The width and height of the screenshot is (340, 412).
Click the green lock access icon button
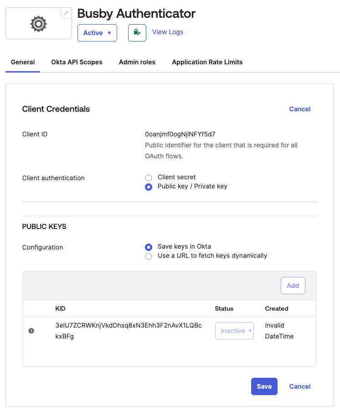(137, 33)
